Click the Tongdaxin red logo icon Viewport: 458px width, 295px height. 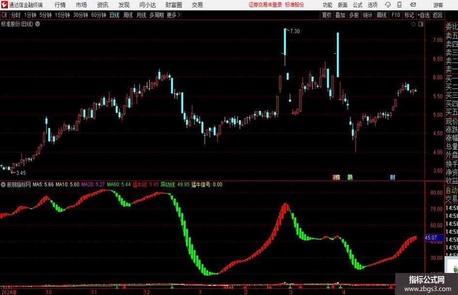[4, 5]
